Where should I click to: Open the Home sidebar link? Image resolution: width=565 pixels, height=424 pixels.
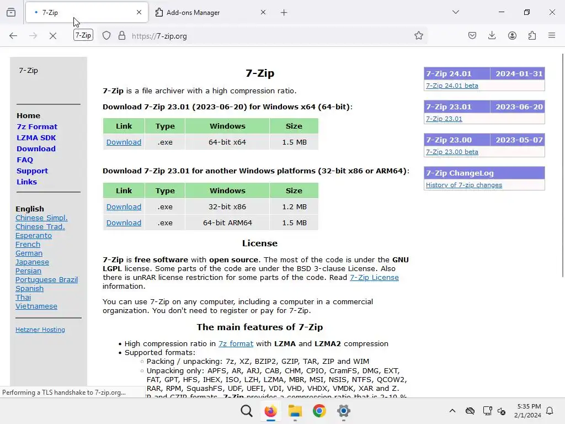[29, 116]
